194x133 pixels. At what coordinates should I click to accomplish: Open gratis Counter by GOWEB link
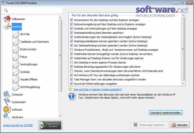click(x=18, y=125)
